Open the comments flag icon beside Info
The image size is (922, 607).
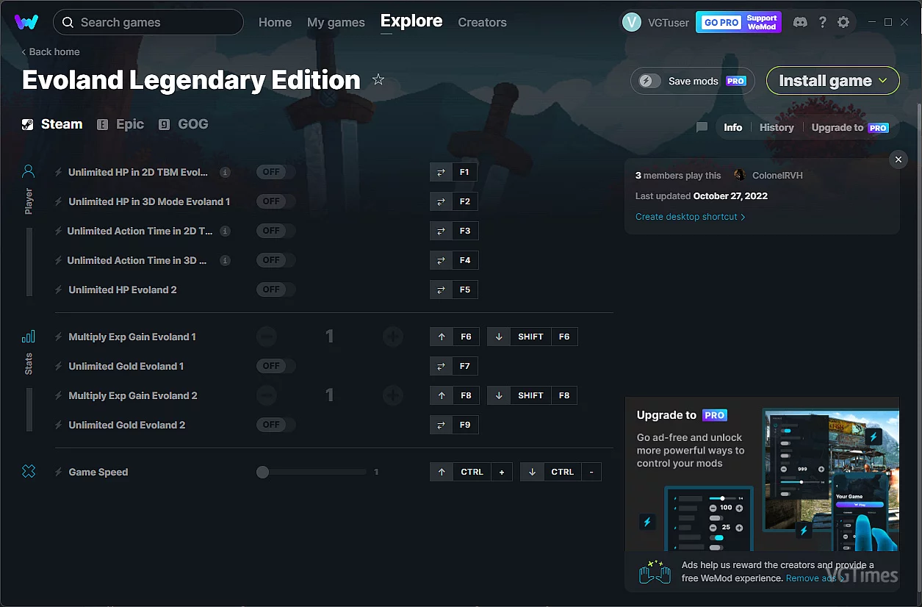coord(702,127)
